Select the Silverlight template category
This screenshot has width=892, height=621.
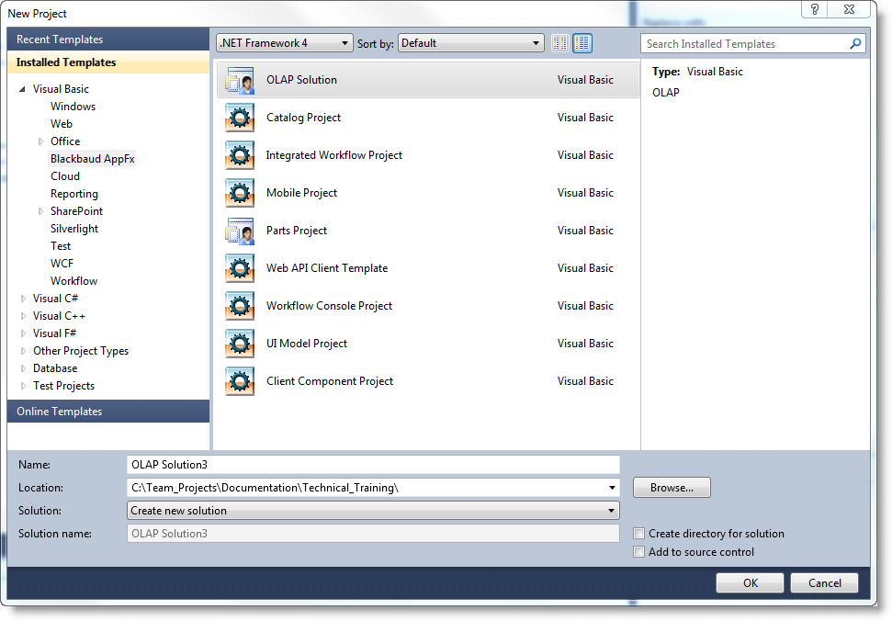pyautogui.click(x=74, y=229)
